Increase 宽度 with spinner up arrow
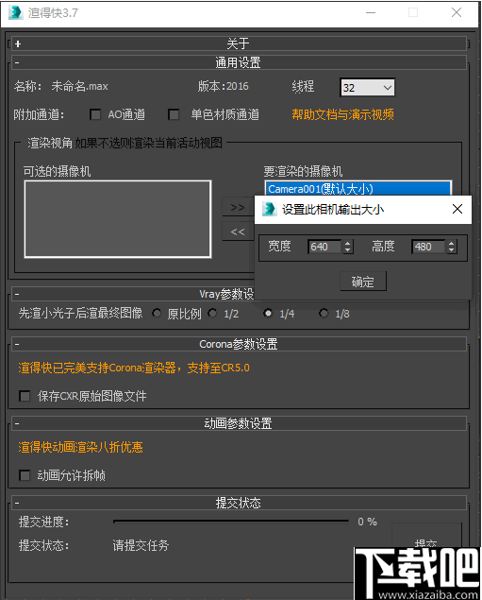 coord(347,243)
